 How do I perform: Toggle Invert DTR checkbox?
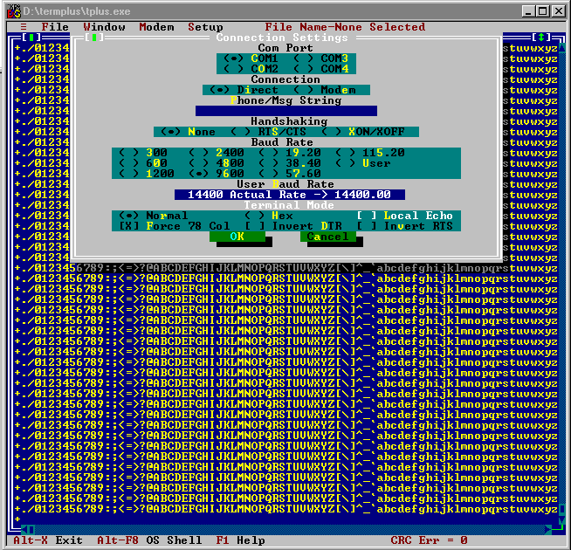pyautogui.click(x=293, y=226)
